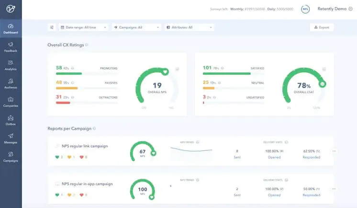Click NPS trend info icon in link campaign row

coord(198,142)
